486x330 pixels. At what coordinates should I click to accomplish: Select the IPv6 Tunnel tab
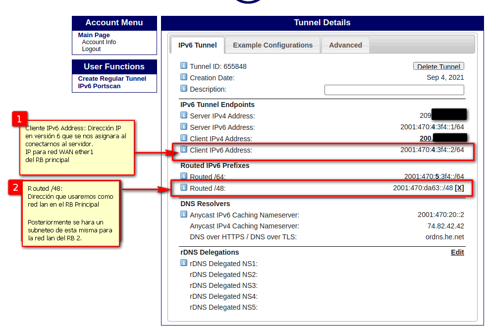[197, 45]
